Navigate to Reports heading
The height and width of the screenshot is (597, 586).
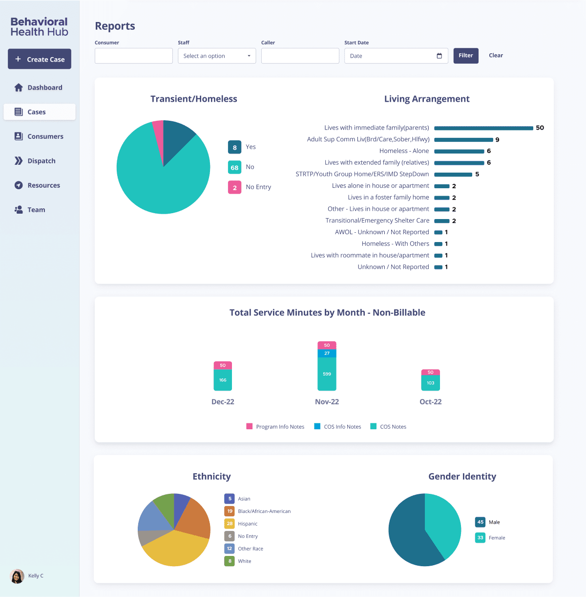click(115, 26)
